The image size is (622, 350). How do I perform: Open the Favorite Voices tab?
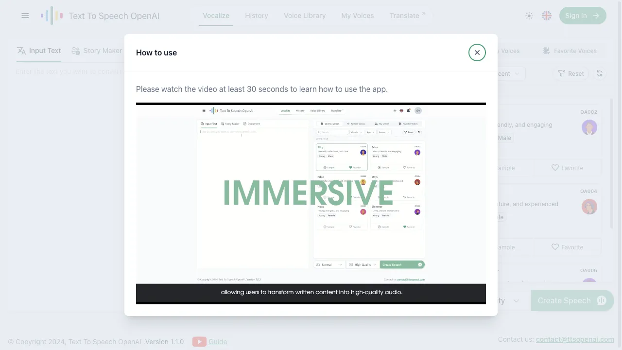pos(570,51)
